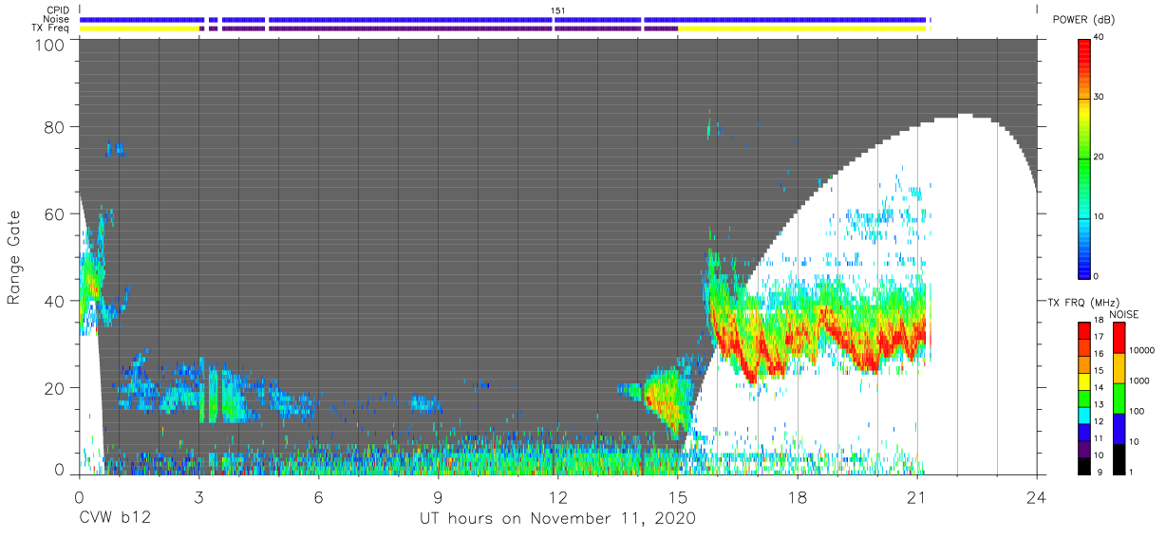Click the 10000 label on noise scale
1166x538 pixels.
coord(1140,351)
